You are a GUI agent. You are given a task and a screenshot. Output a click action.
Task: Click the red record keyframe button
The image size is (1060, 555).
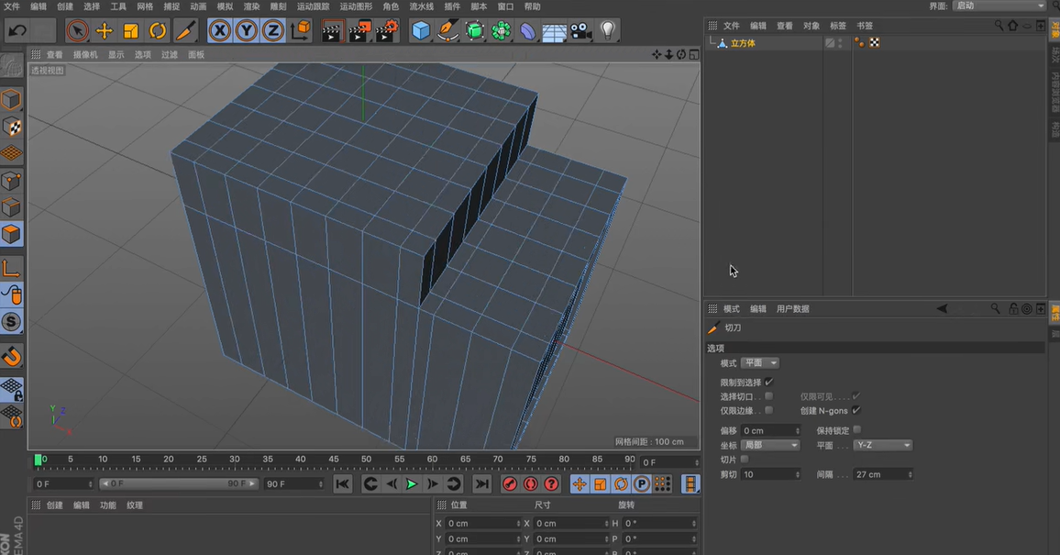[x=512, y=483]
